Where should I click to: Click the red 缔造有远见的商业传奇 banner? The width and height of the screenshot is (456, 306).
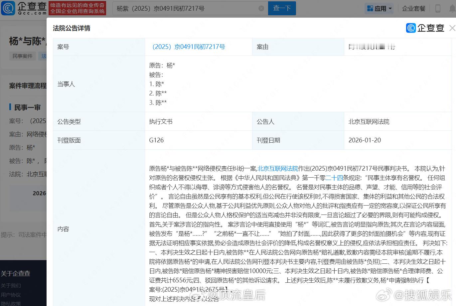[x=77, y=8]
